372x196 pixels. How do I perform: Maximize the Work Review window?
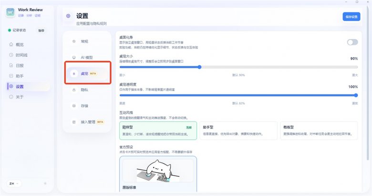click(357, 2)
